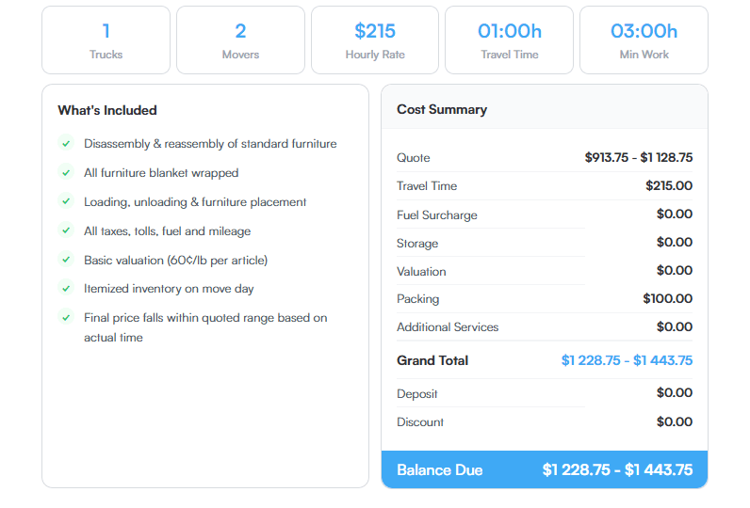Click the check icon beside Loading, unloading
Screen dimensions: 750x508
[x=66, y=201]
